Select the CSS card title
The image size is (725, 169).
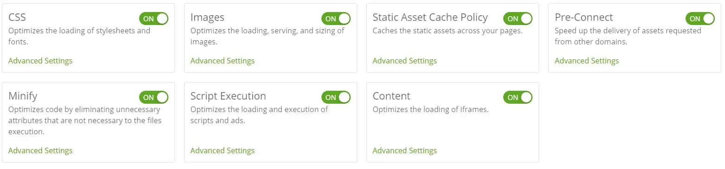[x=17, y=17]
